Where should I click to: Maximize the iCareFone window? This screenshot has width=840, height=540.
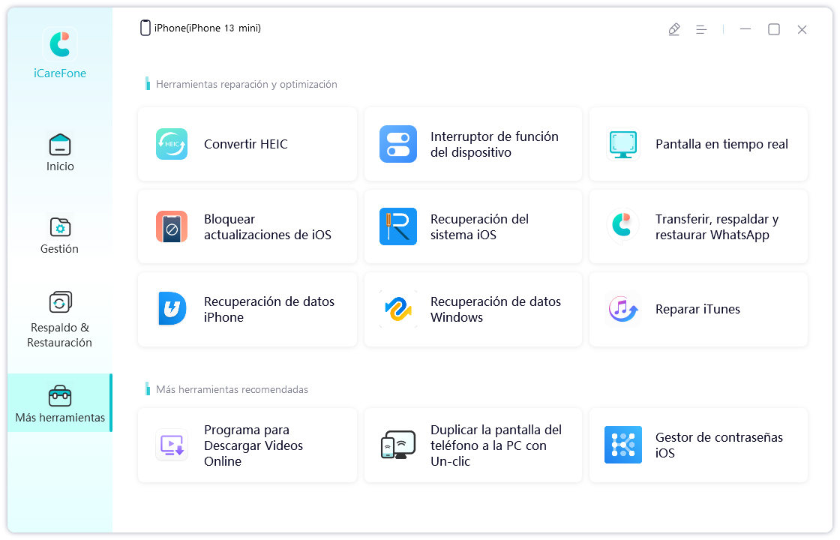point(774,29)
